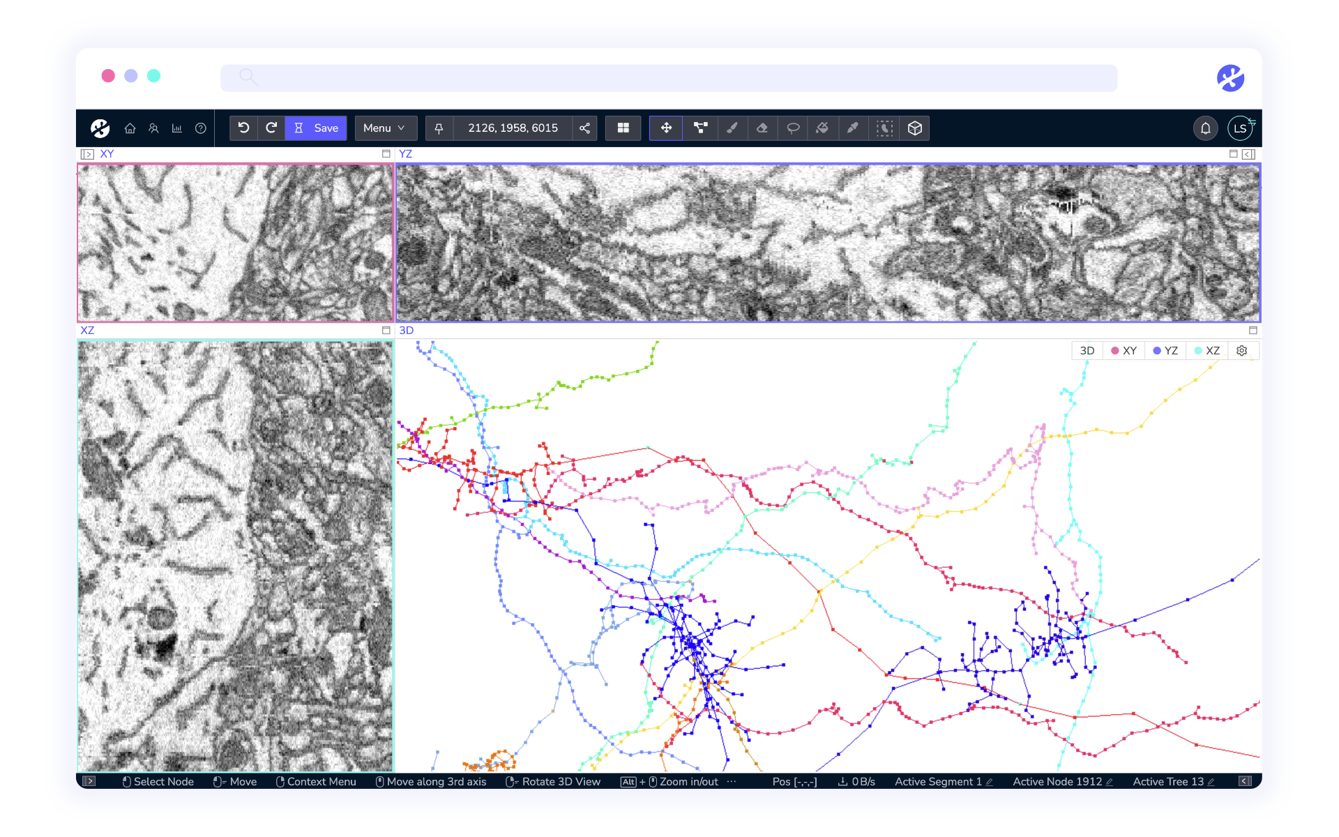The height and width of the screenshot is (837, 1339).
Task: Open 3D viewport settings gear
Action: 1242,351
